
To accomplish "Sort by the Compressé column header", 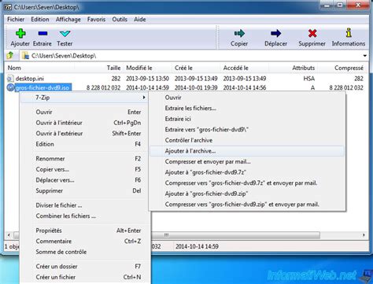I will tap(342, 68).
